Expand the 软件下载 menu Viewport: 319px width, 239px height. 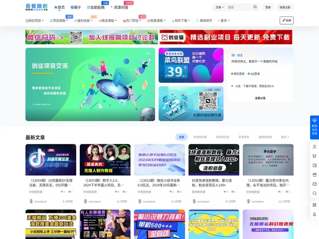tap(181, 20)
